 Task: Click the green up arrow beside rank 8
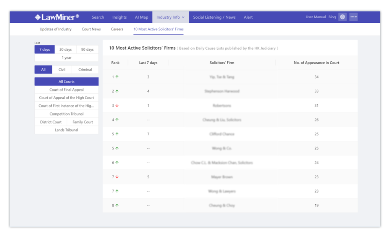[117, 205]
